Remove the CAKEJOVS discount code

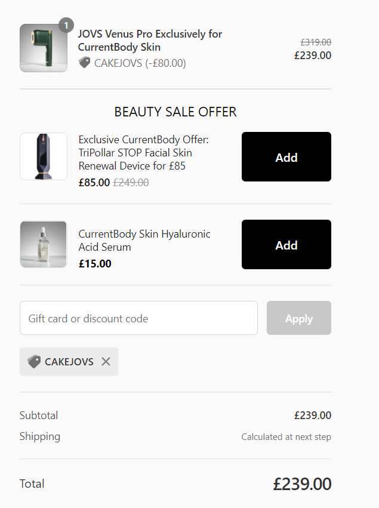[x=106, y=361]
